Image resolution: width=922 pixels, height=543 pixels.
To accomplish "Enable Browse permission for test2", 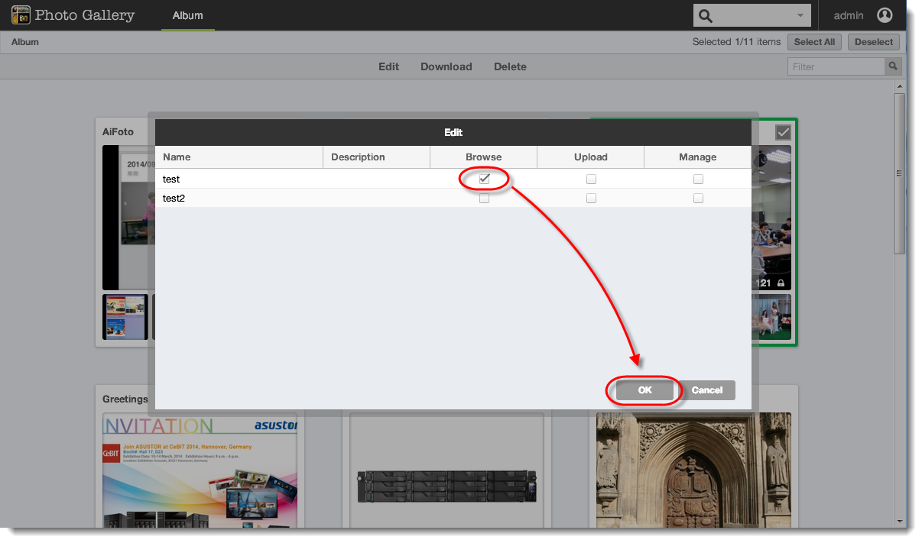I will point(484,199).
